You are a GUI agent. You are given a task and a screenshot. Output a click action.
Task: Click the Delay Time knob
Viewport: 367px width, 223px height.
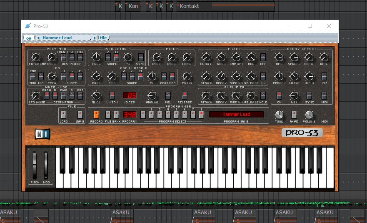279,58
